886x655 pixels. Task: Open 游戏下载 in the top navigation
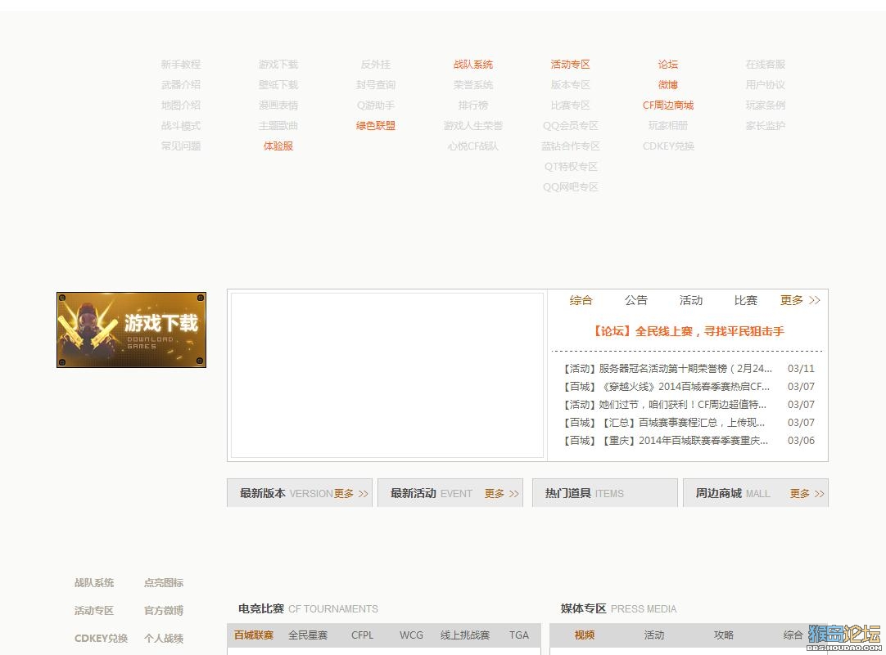(278, 65)
